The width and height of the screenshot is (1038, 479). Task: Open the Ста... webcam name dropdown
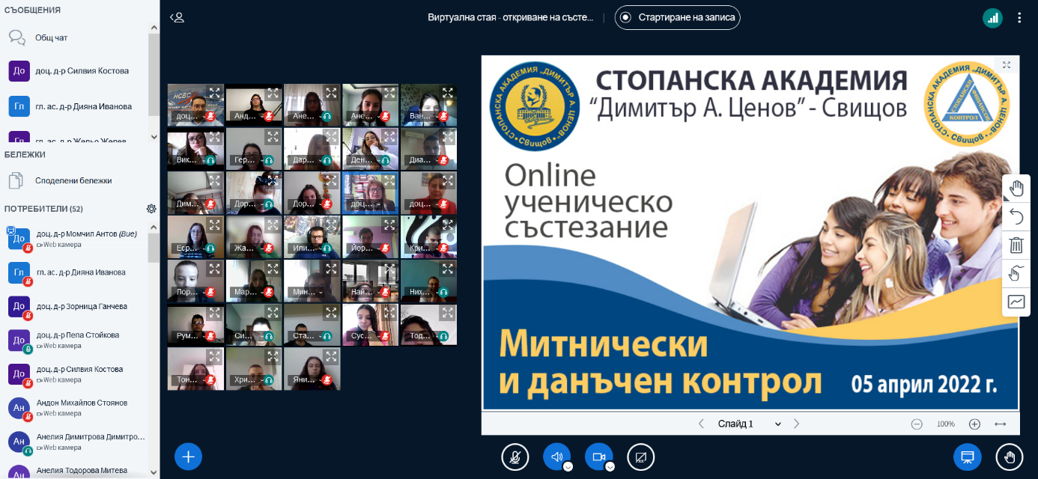click(x=306, y=336)
